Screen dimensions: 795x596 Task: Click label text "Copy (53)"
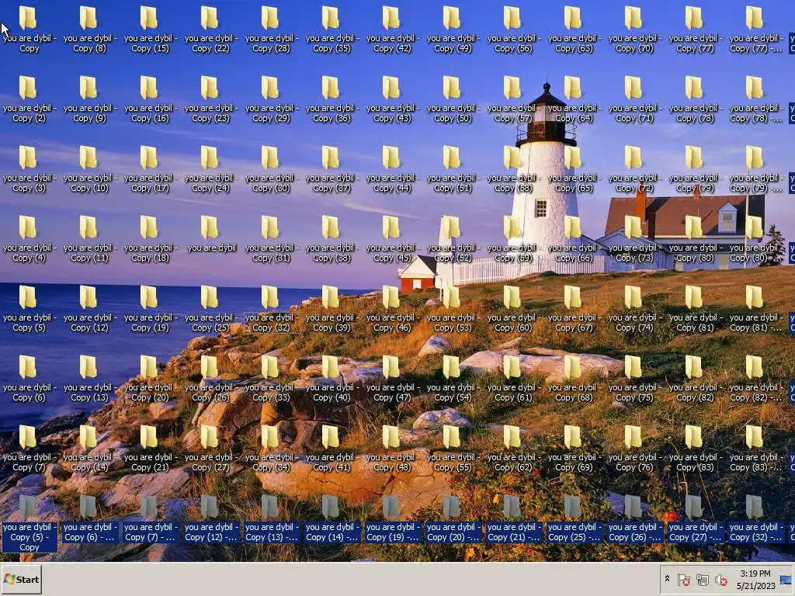(453, 328)
